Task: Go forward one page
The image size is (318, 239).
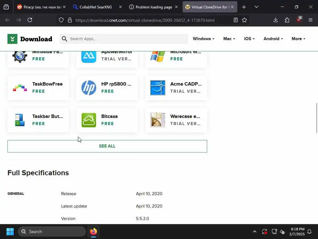Action: (x=18, y=20)
